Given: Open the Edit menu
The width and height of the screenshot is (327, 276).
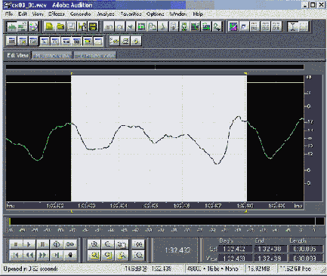Looking at the screenshot, I should pyautogui.click(x=23, y=14).
